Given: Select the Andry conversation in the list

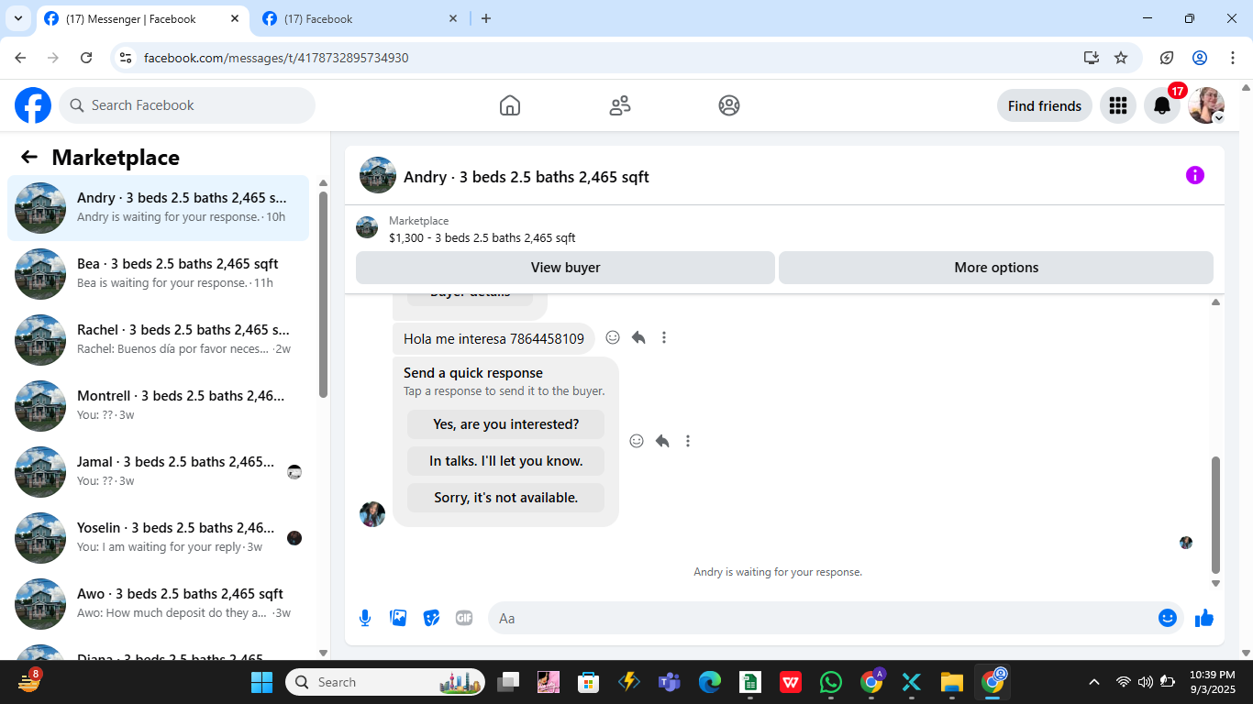Looking at the screenshot, I should point(158,208).
